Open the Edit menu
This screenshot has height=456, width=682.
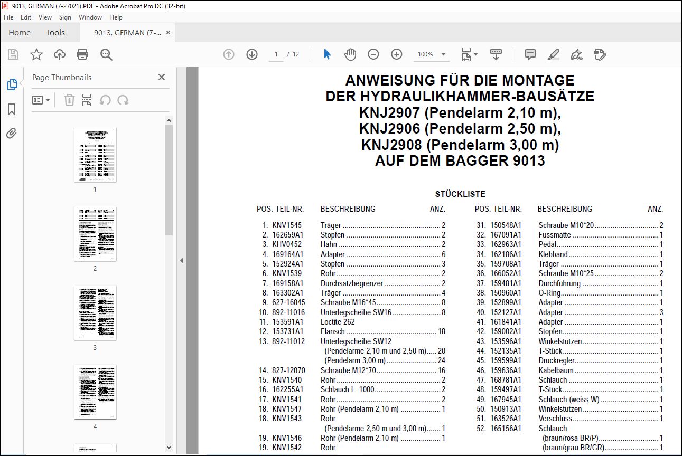pos(26,17)
